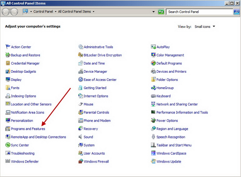Open the Troubleshooting link
Viewport: 241px width, 177px height.
23,153
